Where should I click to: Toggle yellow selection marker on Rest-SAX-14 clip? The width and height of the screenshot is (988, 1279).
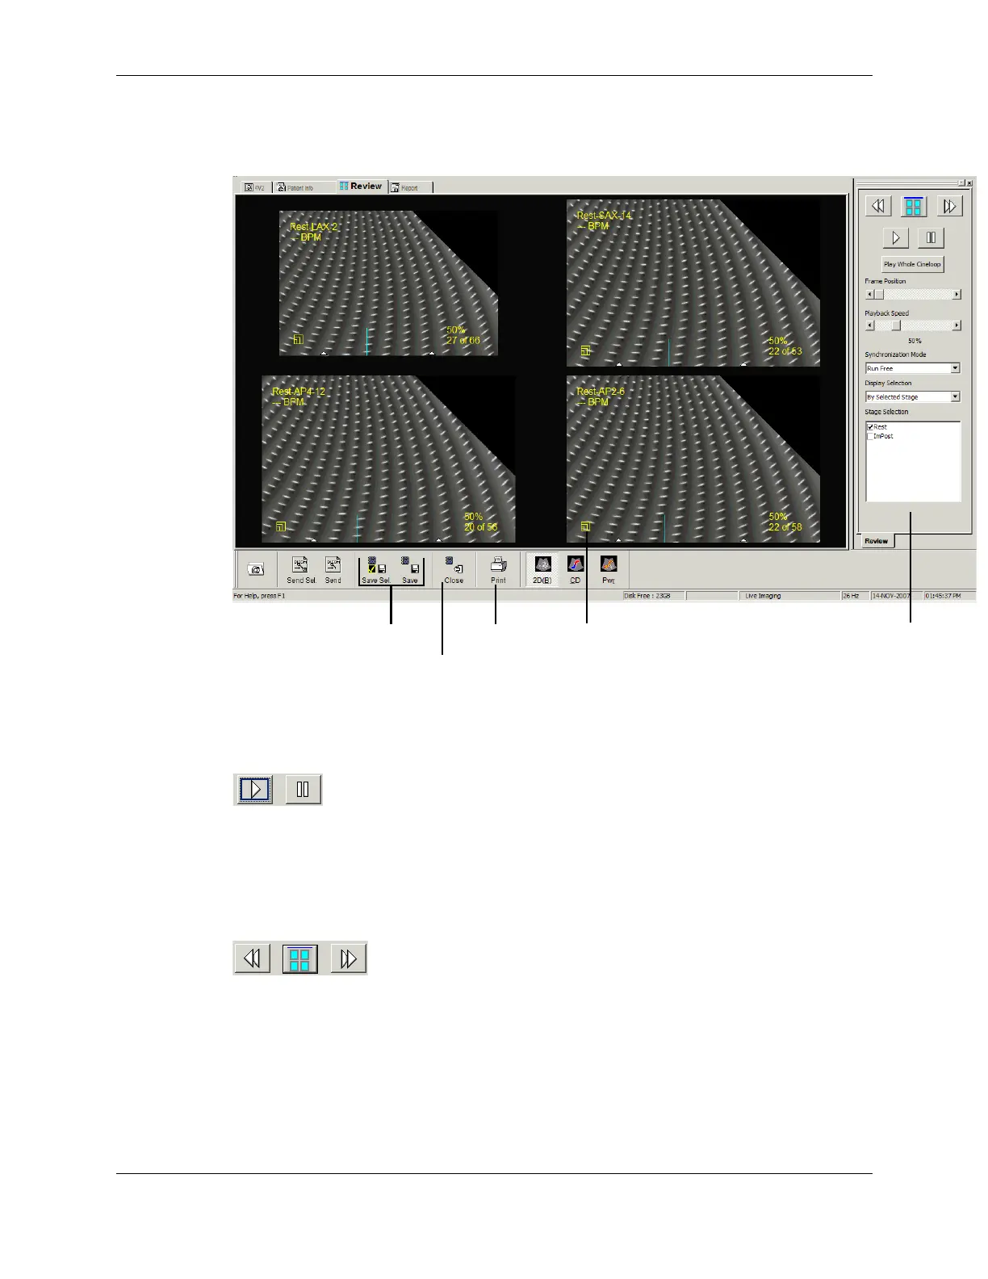(x=585, y=351)
